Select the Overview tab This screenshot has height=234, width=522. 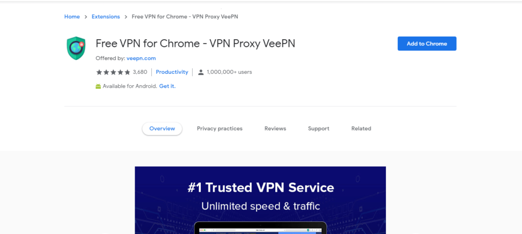pyautogui.click(x=162, y=128)
